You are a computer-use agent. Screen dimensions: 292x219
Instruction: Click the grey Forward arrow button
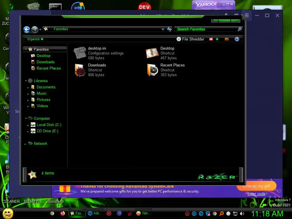pos(35,29)
